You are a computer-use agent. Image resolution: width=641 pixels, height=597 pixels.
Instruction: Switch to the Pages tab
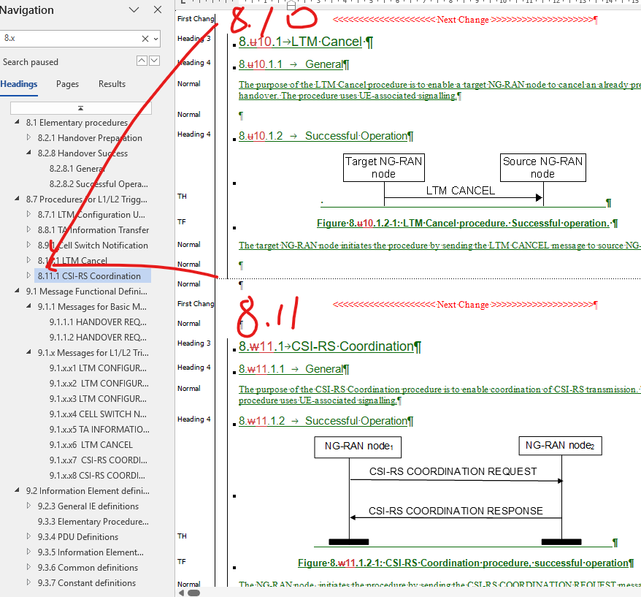(x=68, y=84)
